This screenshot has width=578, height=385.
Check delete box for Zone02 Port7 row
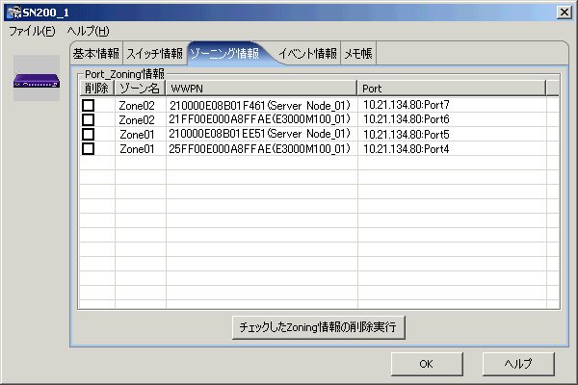point(88,105)
